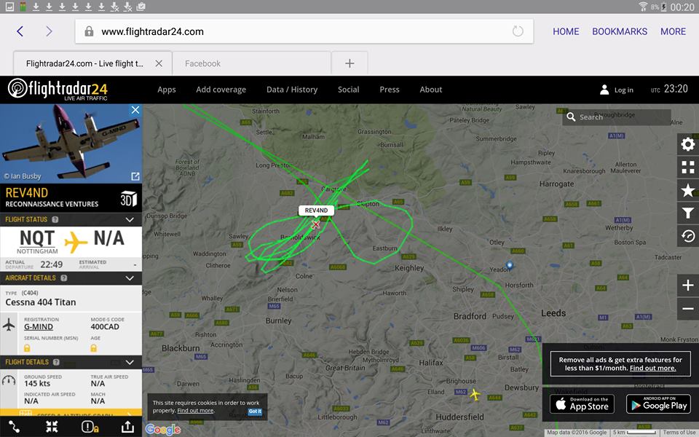Zoom out on the map

pyautogui.click(x=687, y=309)
